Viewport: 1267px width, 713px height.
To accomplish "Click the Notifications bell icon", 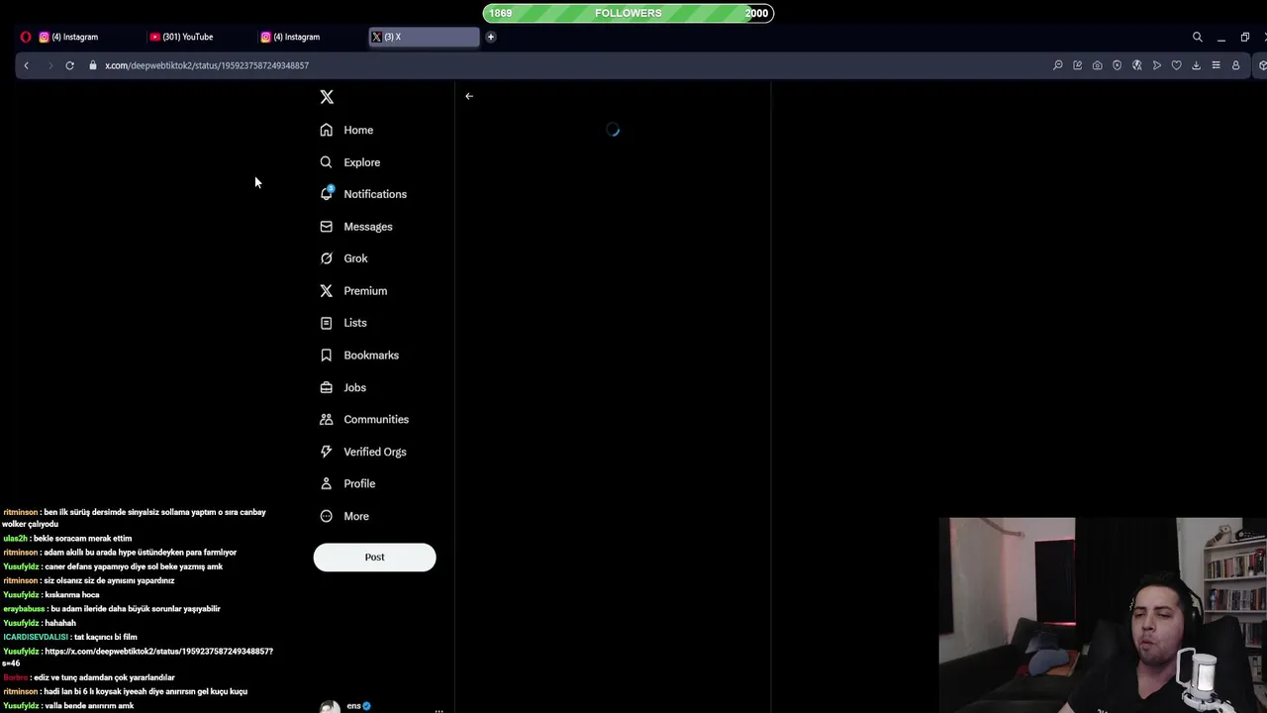I will point(326,194).
